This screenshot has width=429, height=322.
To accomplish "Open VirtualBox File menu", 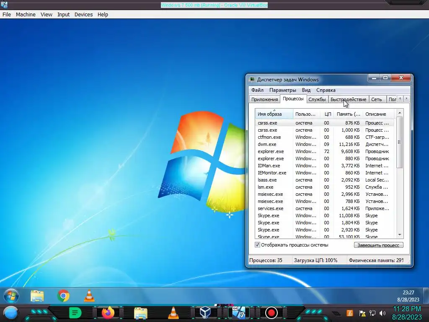I will pyautogui.click(x=7, y=15).
